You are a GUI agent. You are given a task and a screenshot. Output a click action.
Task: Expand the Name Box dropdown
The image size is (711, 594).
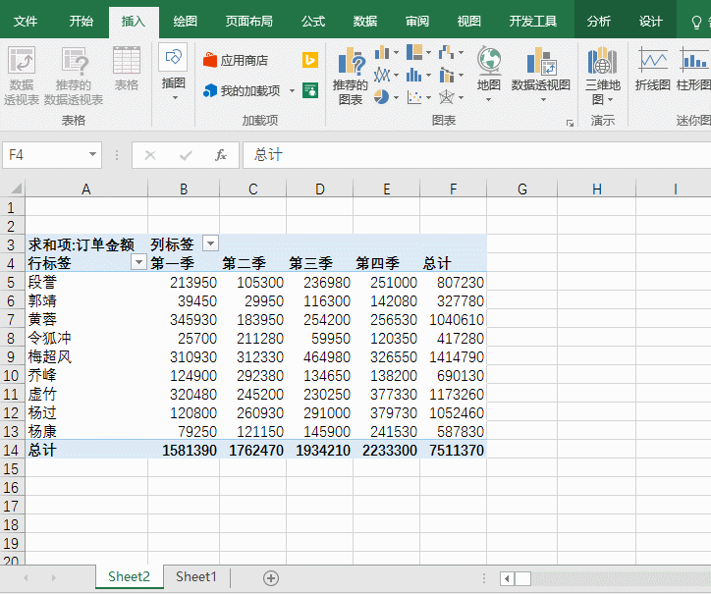tap(92, 154)
